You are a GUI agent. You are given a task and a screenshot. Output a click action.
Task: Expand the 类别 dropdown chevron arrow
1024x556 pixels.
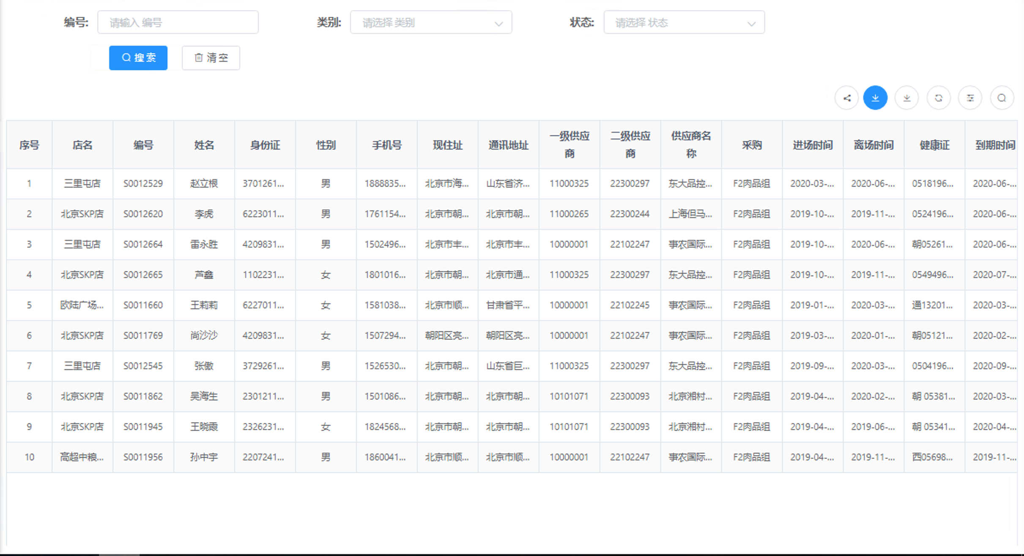pos(499,24)
